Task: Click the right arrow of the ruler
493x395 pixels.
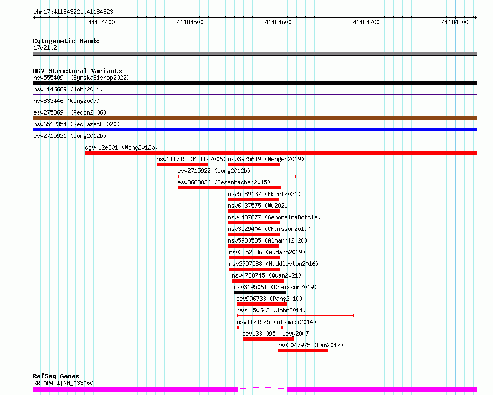Action: (475, 18)
